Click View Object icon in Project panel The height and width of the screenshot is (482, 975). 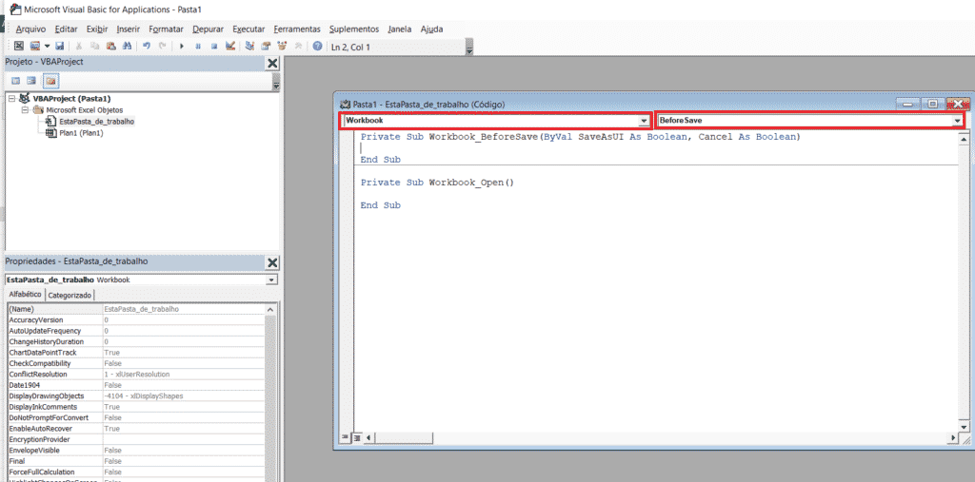tap(31, 81)
